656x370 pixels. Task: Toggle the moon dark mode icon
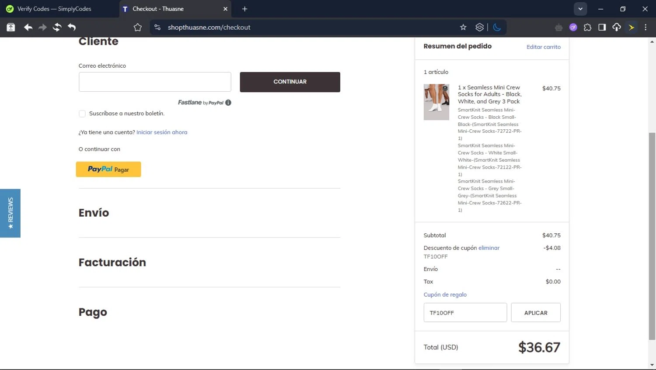[497, 27]
